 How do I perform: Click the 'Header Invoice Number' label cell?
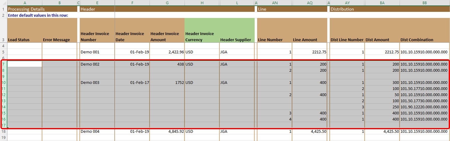97,30
